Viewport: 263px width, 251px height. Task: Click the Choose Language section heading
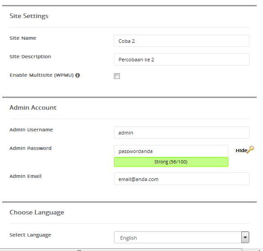pos(37,213)
